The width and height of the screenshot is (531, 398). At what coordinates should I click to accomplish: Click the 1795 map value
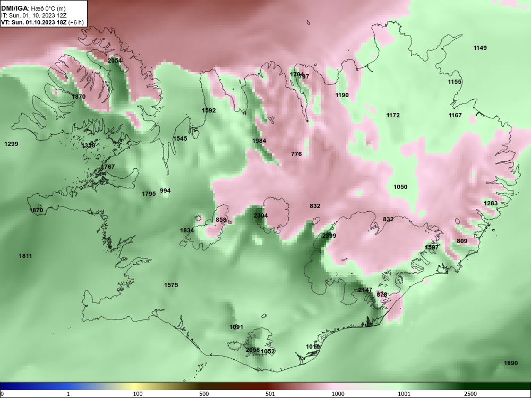tap(149, 194)
